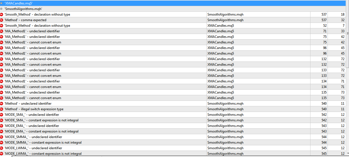Click error icon of 'MODE_EMA_' undeclared identifier row
The height and width of the screenshot is (157, 349).
tap(2, 126)
